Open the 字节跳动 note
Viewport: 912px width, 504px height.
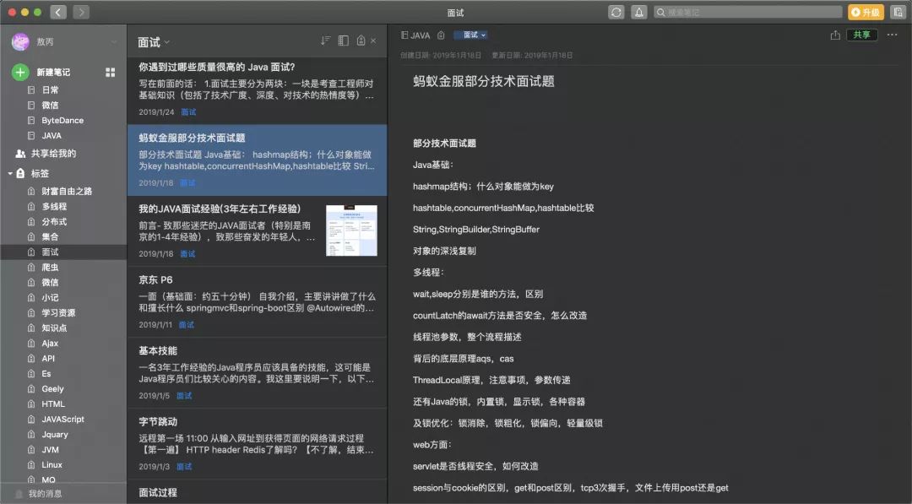[x=257, y=444]
